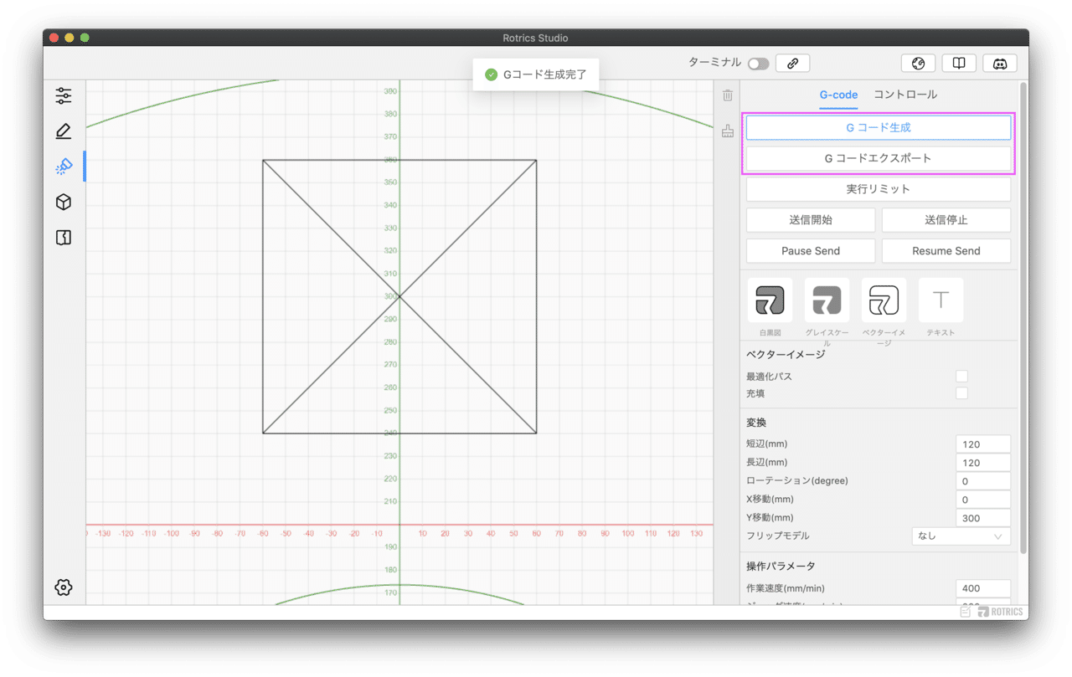
Task: Click the Resume Send button
Action: point(946,251)
